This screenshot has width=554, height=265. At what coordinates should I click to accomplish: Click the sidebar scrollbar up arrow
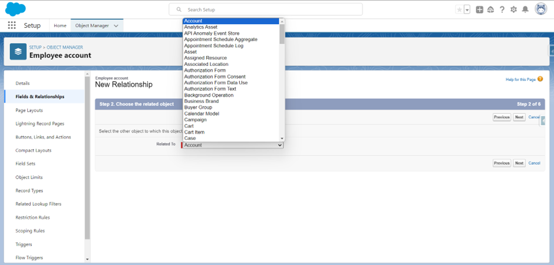pyautogui.click(x=88, y=74)
